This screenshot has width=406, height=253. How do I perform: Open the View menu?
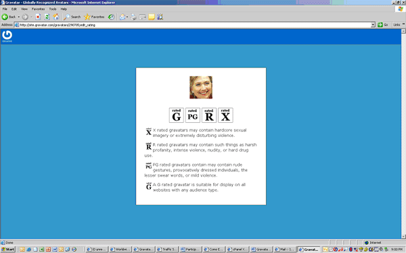[x=24, y=9]
